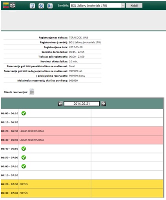This screenshot has height=200, width=166.
Task: Switch language via Lithuanian flag icon
Action: pyautogui.click(x=6, y=6)
